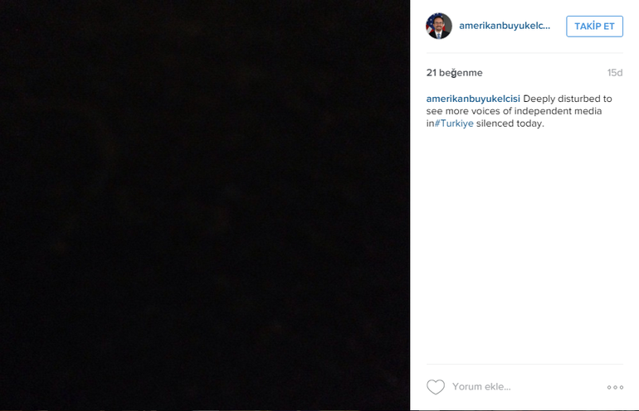Click the 15d post timestamp
Viewport: 639px width, 411px height.
click(x=615, y=73)
